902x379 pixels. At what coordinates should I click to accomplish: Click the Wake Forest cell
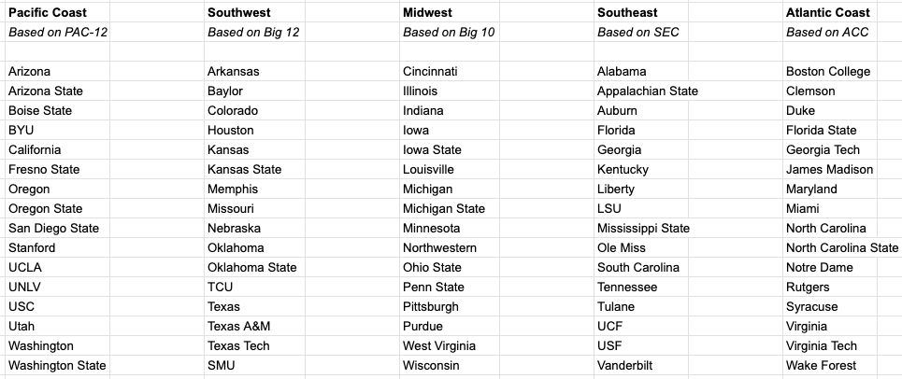822,366
